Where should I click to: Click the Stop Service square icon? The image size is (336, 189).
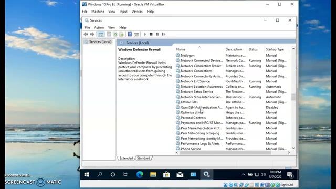coord(151,34)
